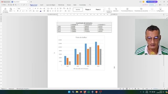Click the Quantidade de habitantes table title
168x94 pixels.
[x=84, y=23]
